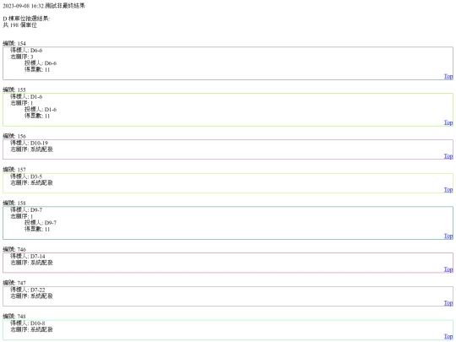Click '志願序: 系統配發' in entry 748

[x=32, y=329]
